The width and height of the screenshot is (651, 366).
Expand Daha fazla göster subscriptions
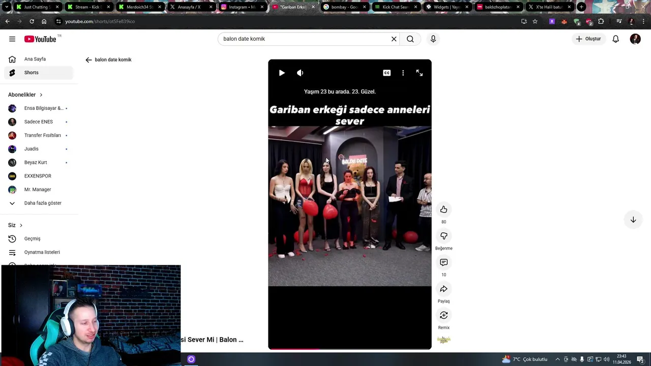tap(39, 203)
